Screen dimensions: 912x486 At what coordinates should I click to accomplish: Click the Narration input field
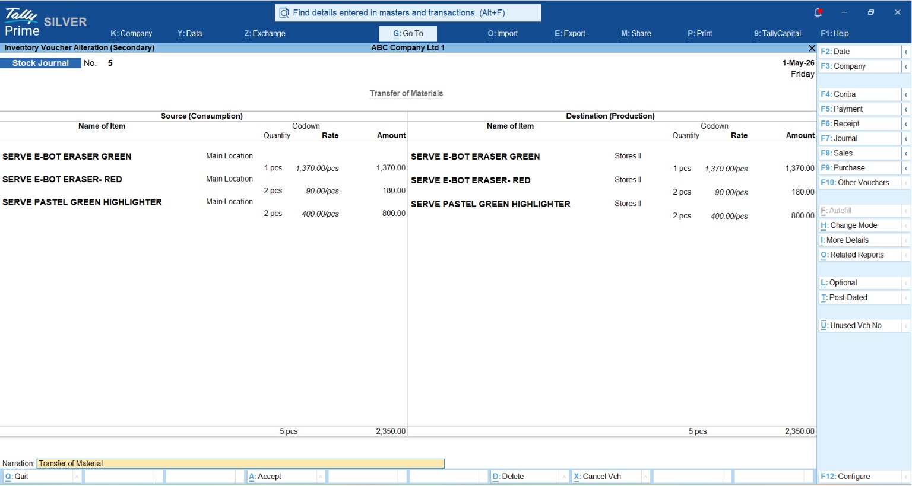click(240, 464)
